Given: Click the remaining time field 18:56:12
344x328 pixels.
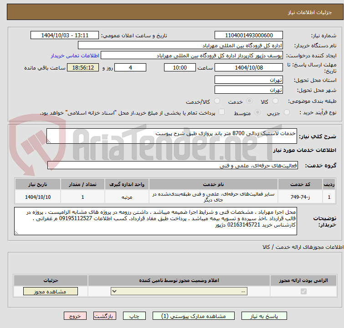Looking at the screenshot, I should click(x=83, y=67).
